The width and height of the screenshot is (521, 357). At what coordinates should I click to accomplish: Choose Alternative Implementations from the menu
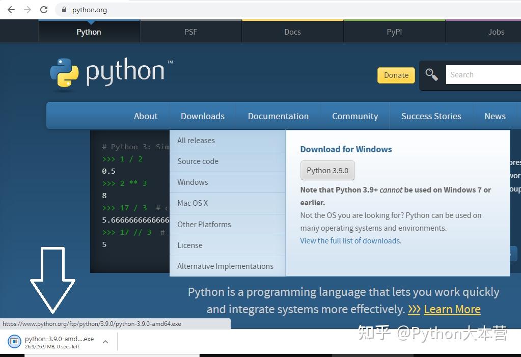click(225, 266)
